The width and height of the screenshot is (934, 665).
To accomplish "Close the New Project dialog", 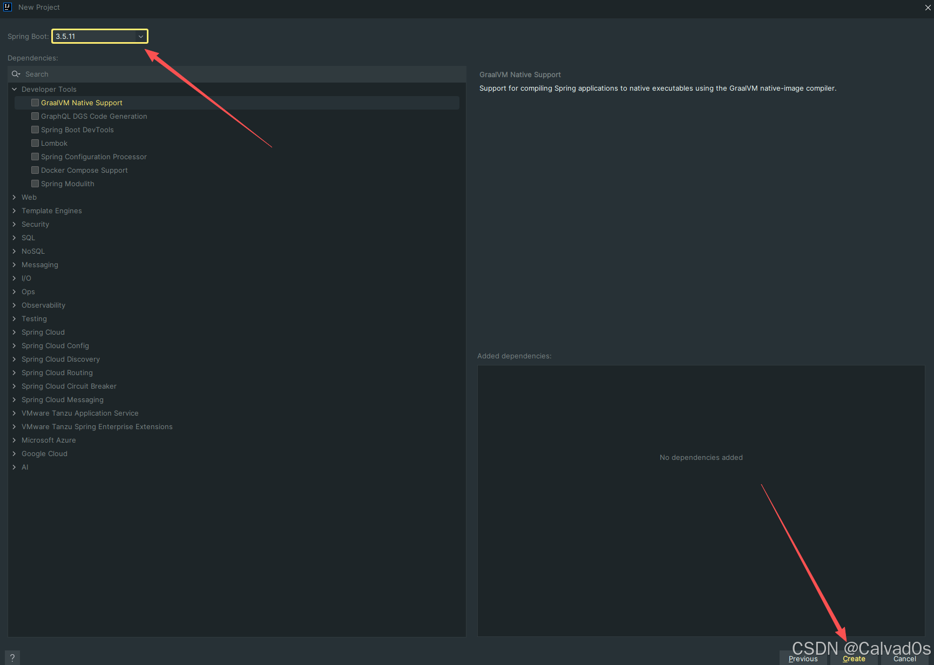I will pos(928,8).
